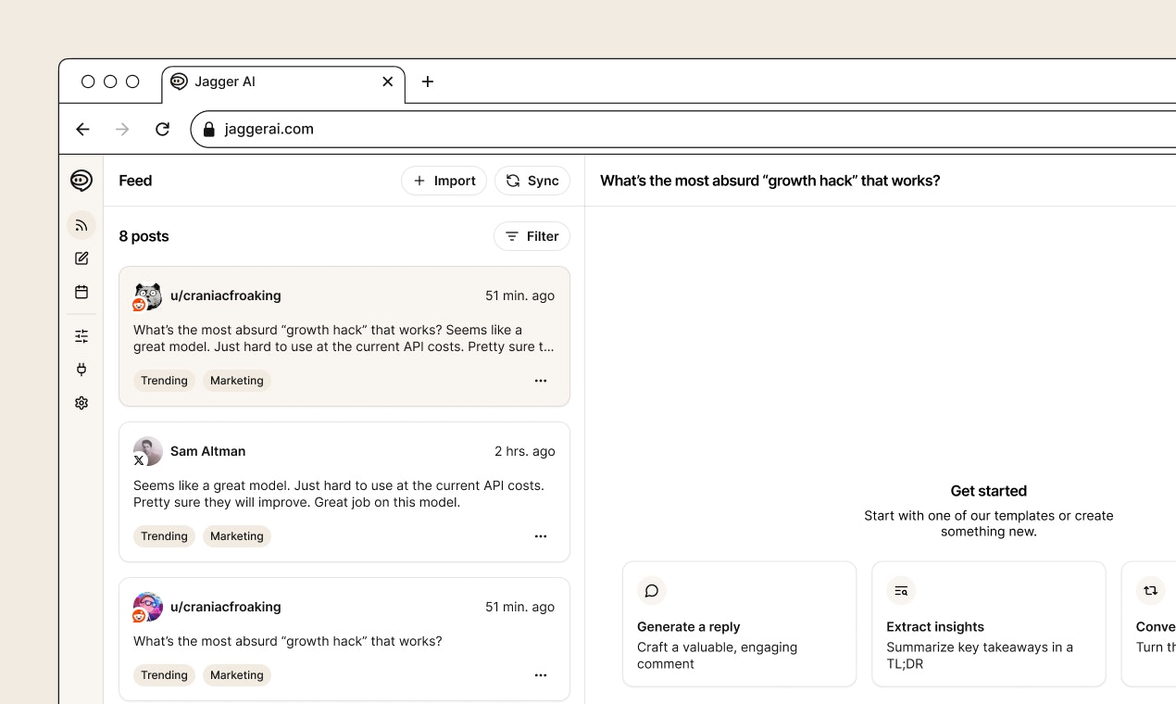Viewport: 1176px width, 704px height.
Task: Open the calendar icon in sidebar
Action: [81, 292]
